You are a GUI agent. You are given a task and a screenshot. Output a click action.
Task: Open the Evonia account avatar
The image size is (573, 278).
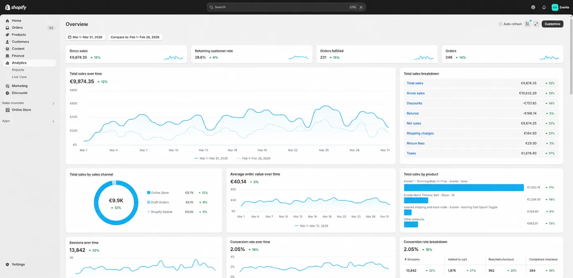pos(555,7)
